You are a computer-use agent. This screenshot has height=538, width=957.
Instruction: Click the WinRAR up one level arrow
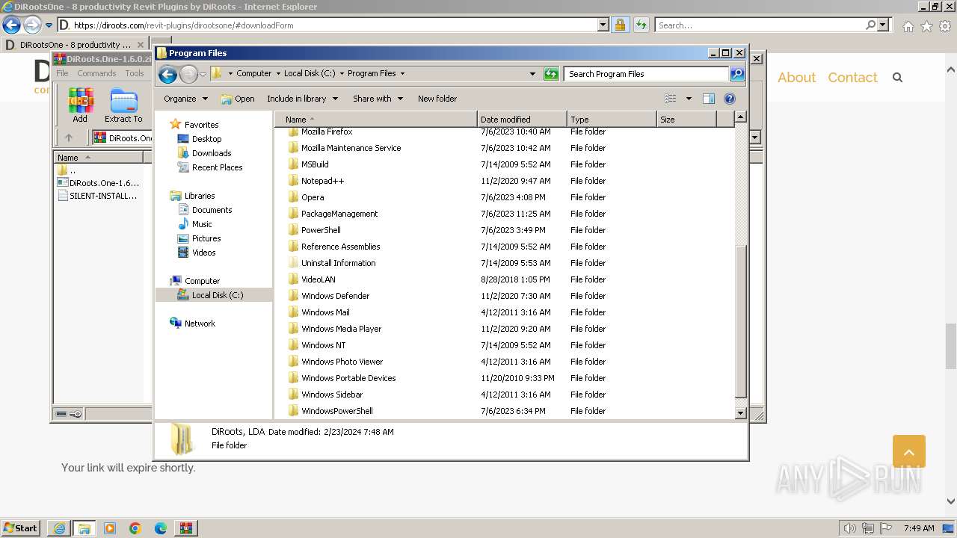coord(69,137)
